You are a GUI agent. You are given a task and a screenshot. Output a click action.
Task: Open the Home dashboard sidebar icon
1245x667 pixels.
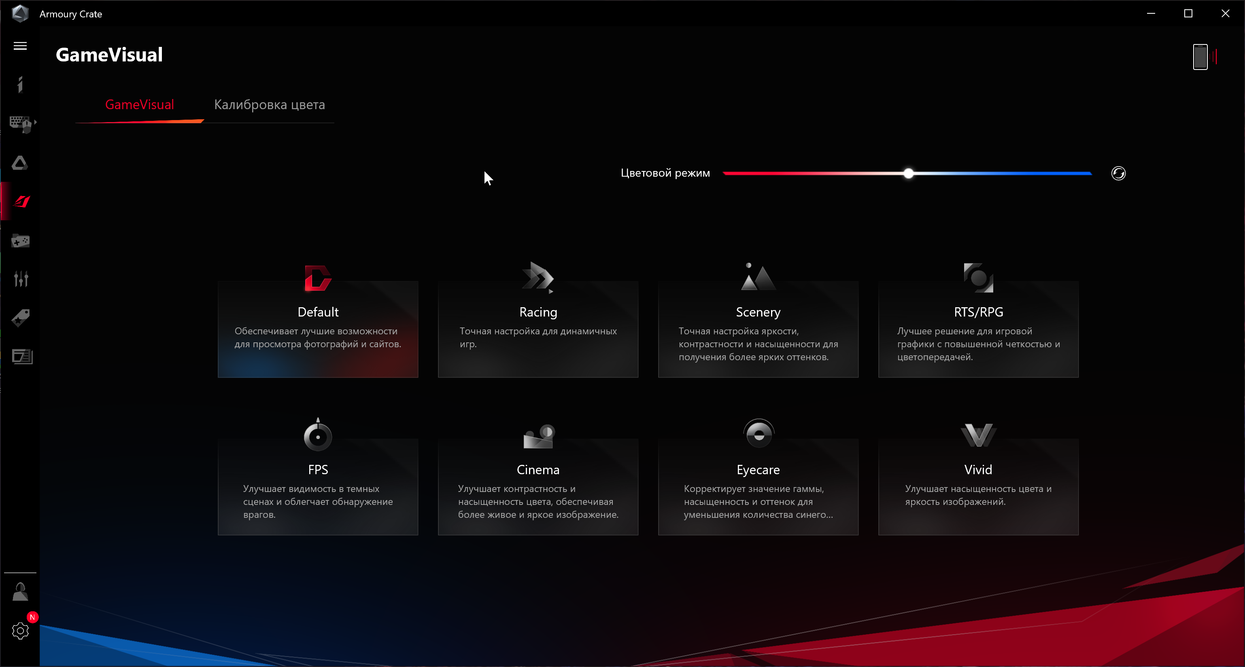(x=20, y=84)
